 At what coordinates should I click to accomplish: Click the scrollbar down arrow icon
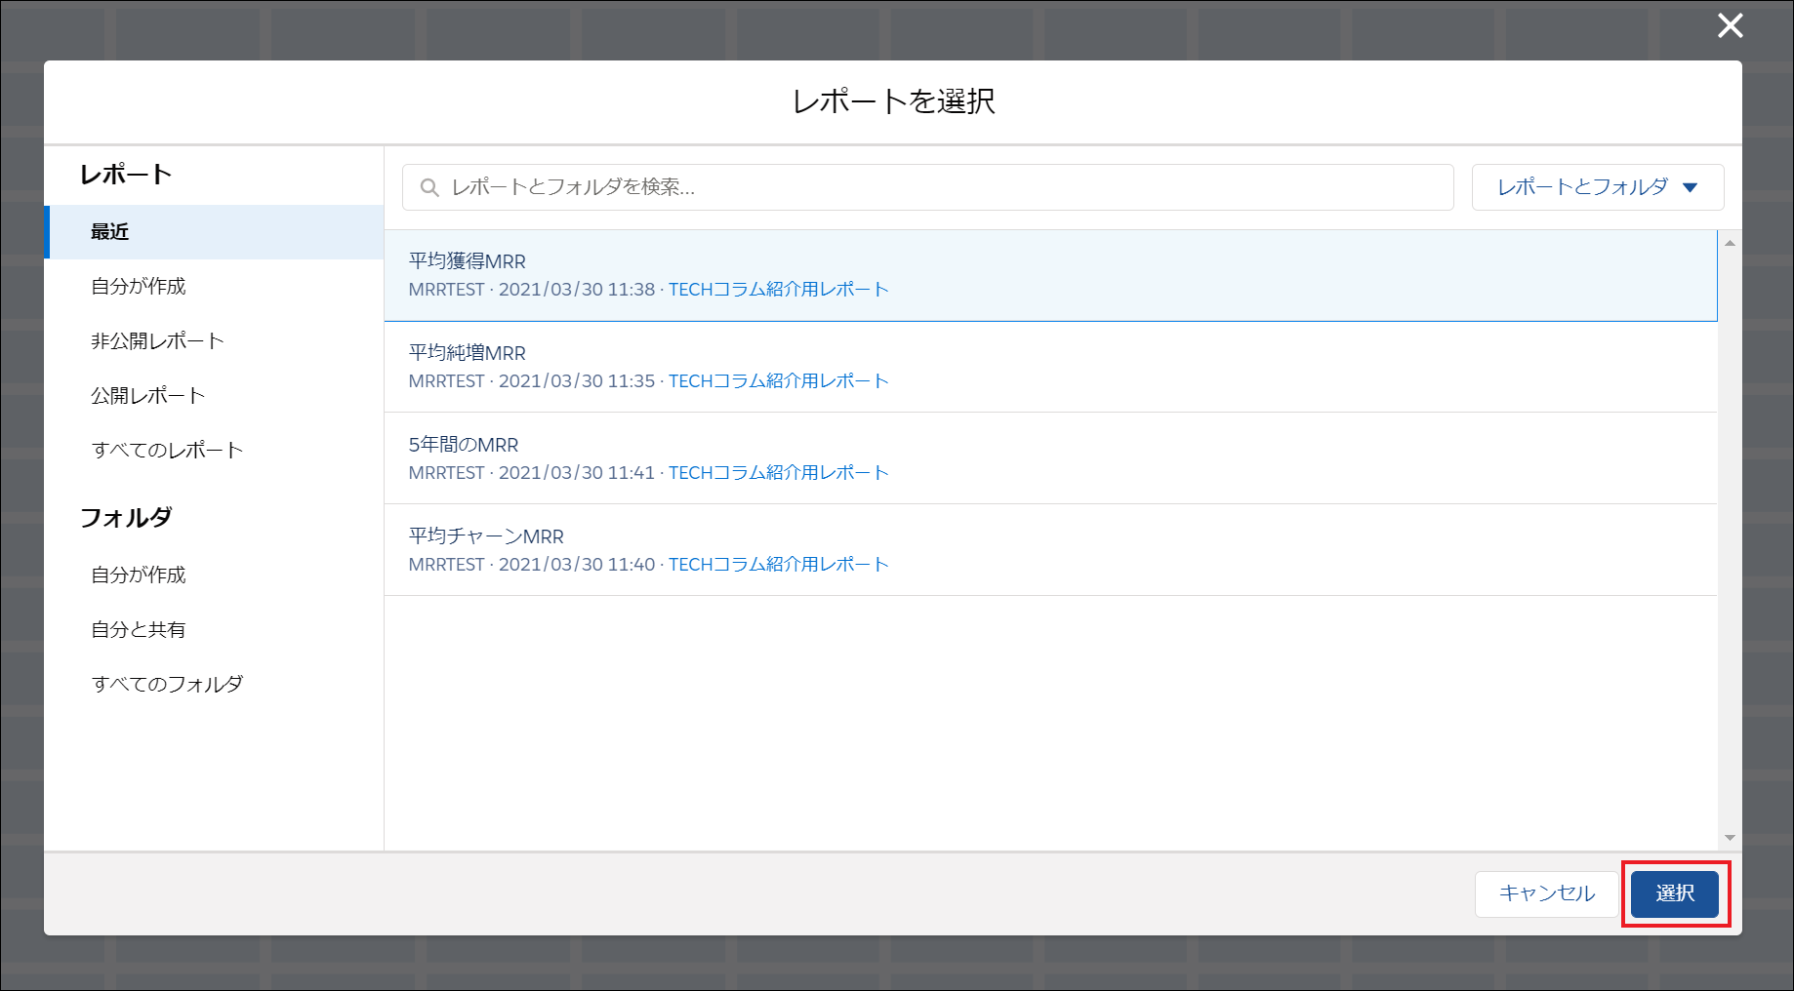tap(1729, 836)
